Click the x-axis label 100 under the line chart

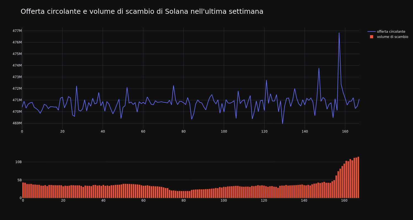224,131
